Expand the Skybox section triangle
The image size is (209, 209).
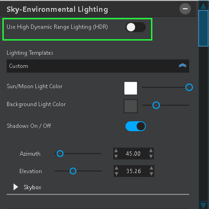tap(16, 187)
